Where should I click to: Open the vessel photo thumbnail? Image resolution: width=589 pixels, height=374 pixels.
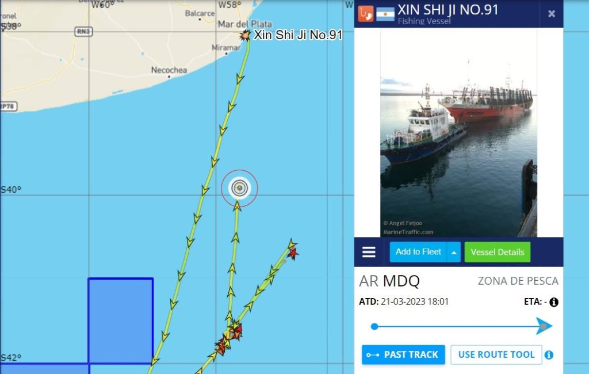pyautogui.click(x=458, y=132)
